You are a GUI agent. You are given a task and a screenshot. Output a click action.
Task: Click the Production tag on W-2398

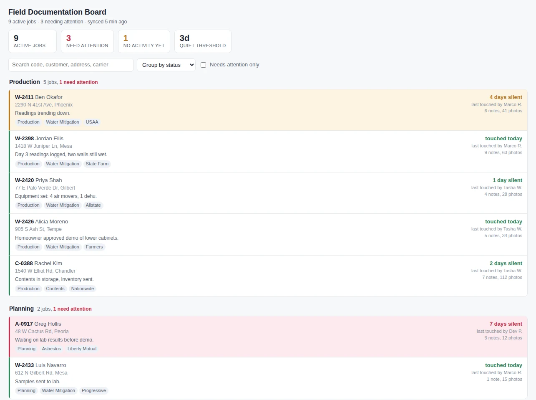click(28, 164)
